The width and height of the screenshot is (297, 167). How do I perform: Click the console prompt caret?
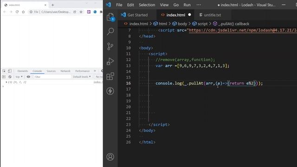click(x=3, y=86)
